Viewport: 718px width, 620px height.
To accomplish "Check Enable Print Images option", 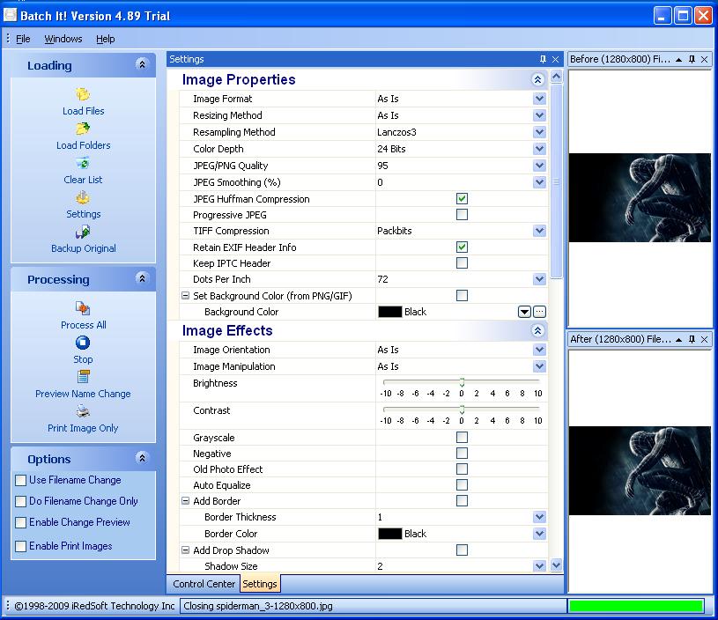I will [x=20, y=546].
